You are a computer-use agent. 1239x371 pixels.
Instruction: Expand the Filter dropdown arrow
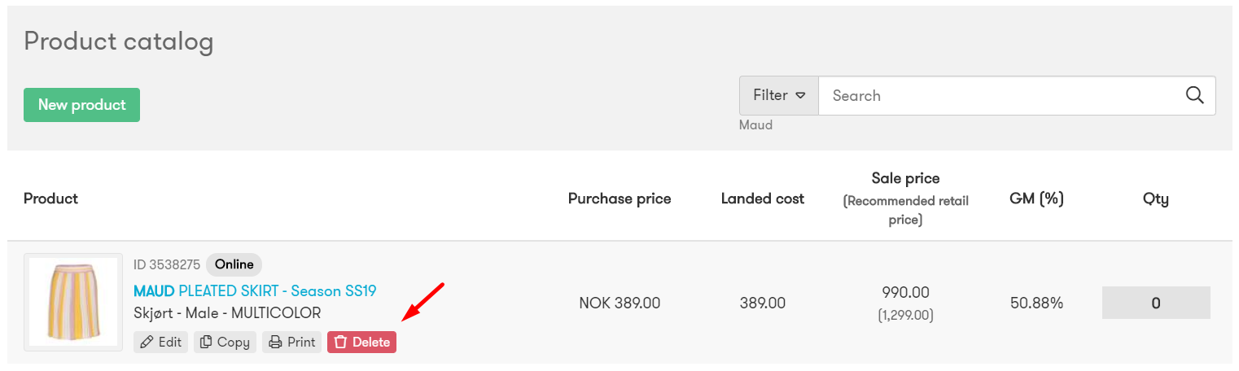[800, 95]
